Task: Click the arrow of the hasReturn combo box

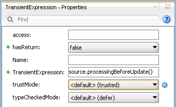Action: (x=155, y=47)
